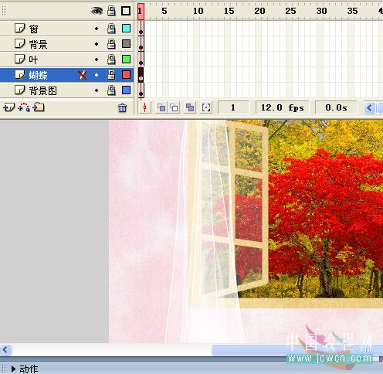Select frame 1 keyframe of 背景图 layer
The height and width of the screenshot is (374, 383).
(141, 90)
